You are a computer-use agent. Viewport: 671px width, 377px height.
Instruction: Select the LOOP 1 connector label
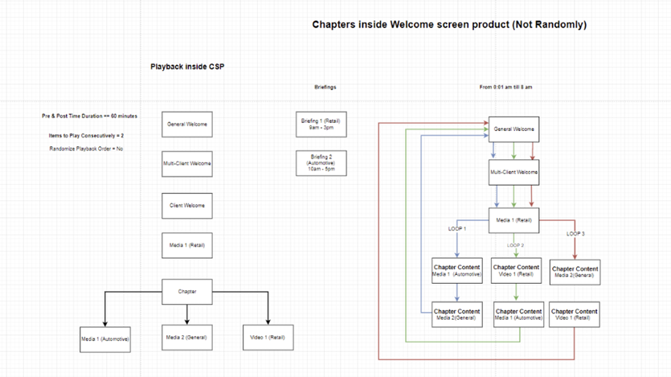coord(456,229)
